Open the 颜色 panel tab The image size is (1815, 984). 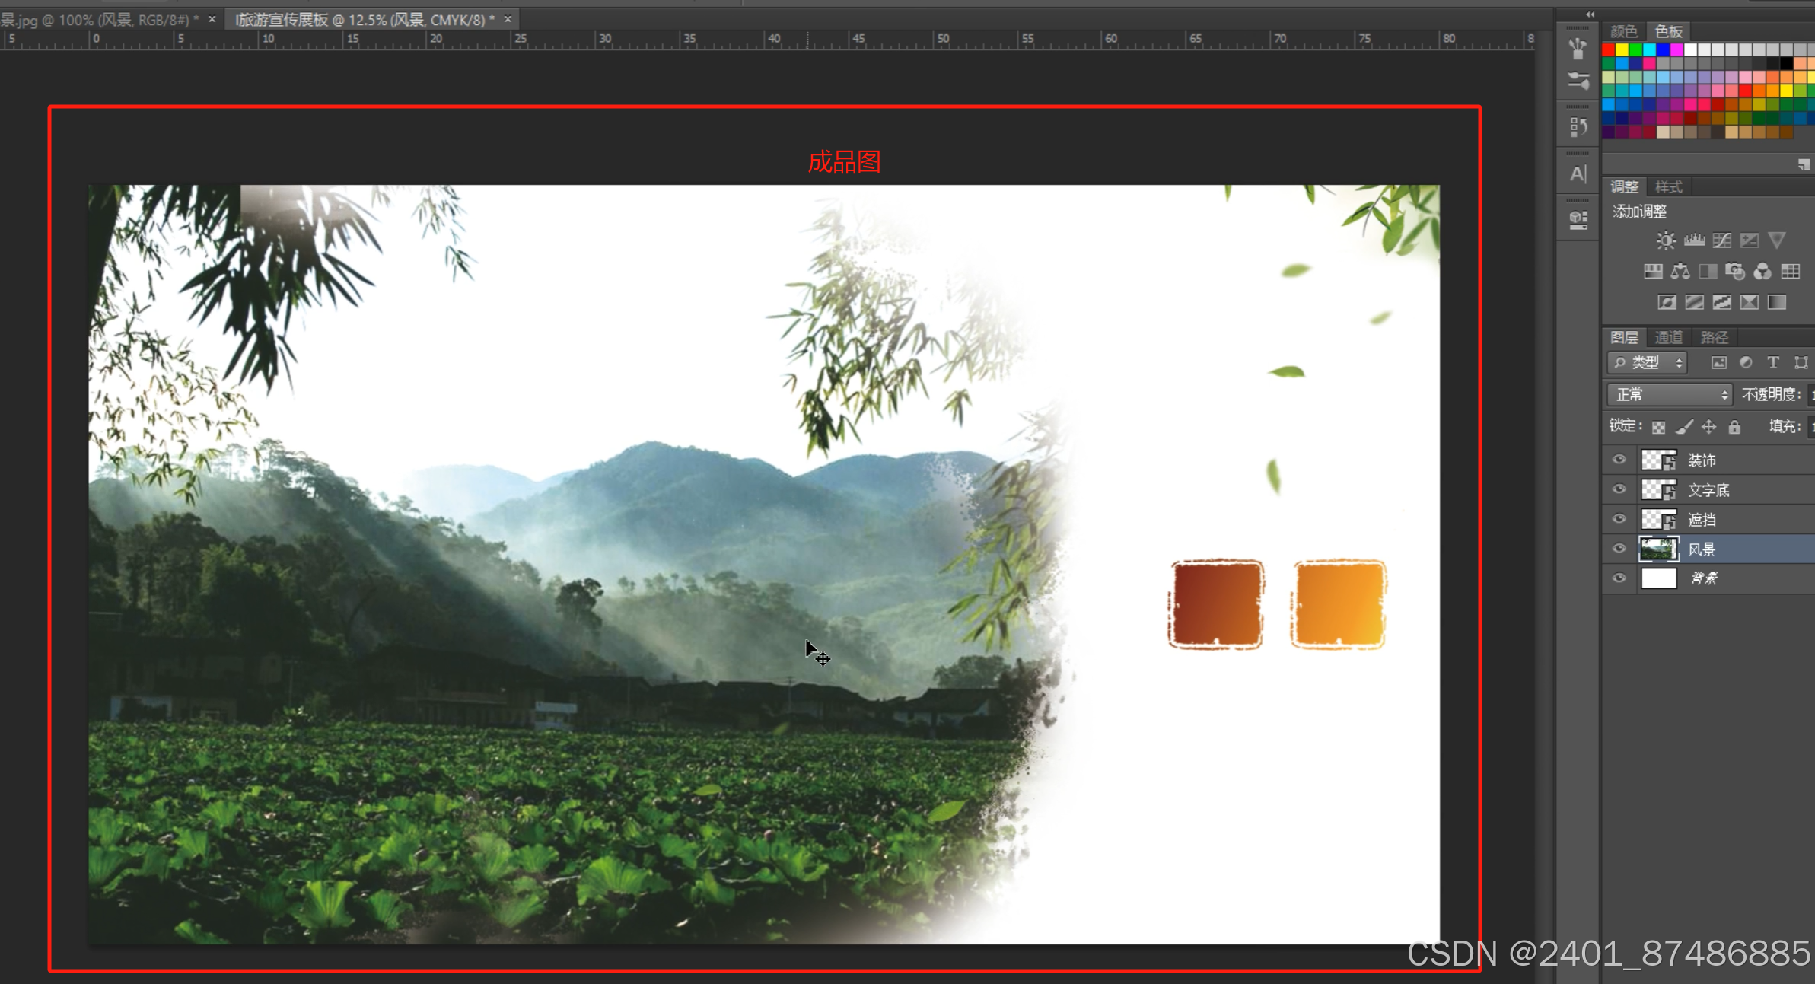pyautogui.click(x=1623, y=31)
